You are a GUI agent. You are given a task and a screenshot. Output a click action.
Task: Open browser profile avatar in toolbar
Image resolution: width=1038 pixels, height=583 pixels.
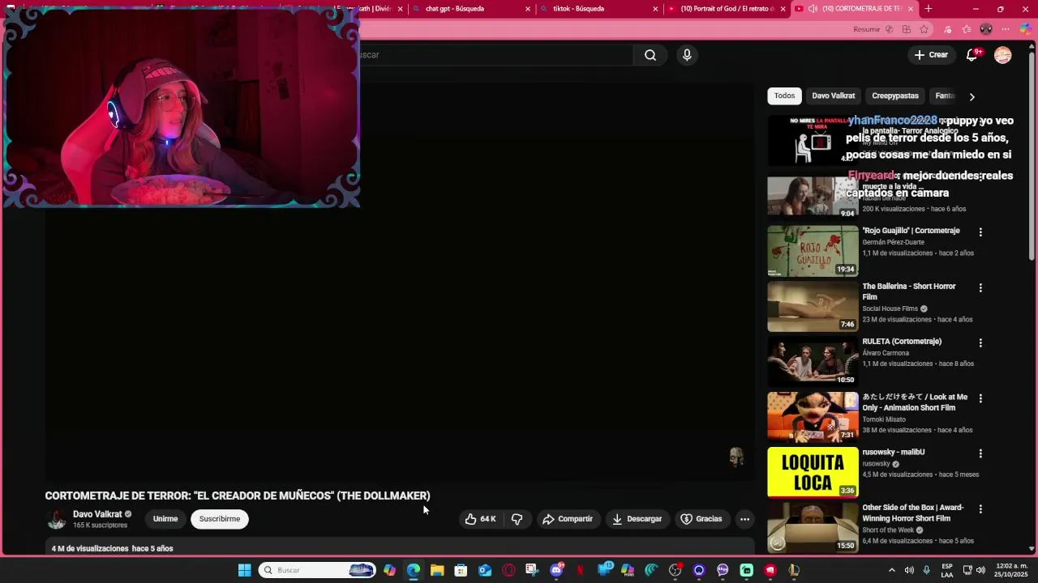click(986, 29)
